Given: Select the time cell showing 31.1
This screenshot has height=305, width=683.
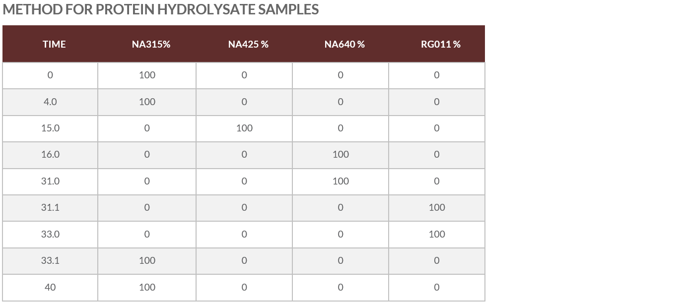Looking at the screenshot, I should 50,207.
